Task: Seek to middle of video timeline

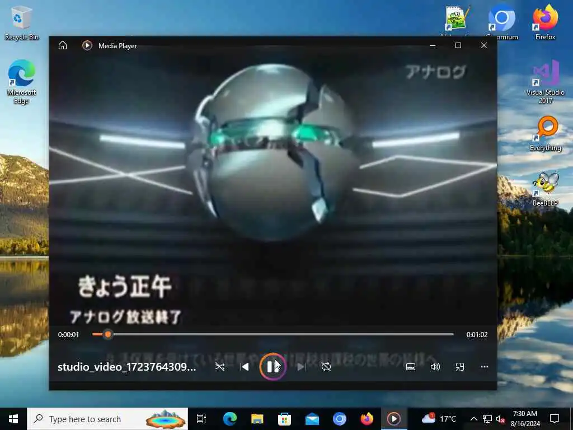Action: 273,334
